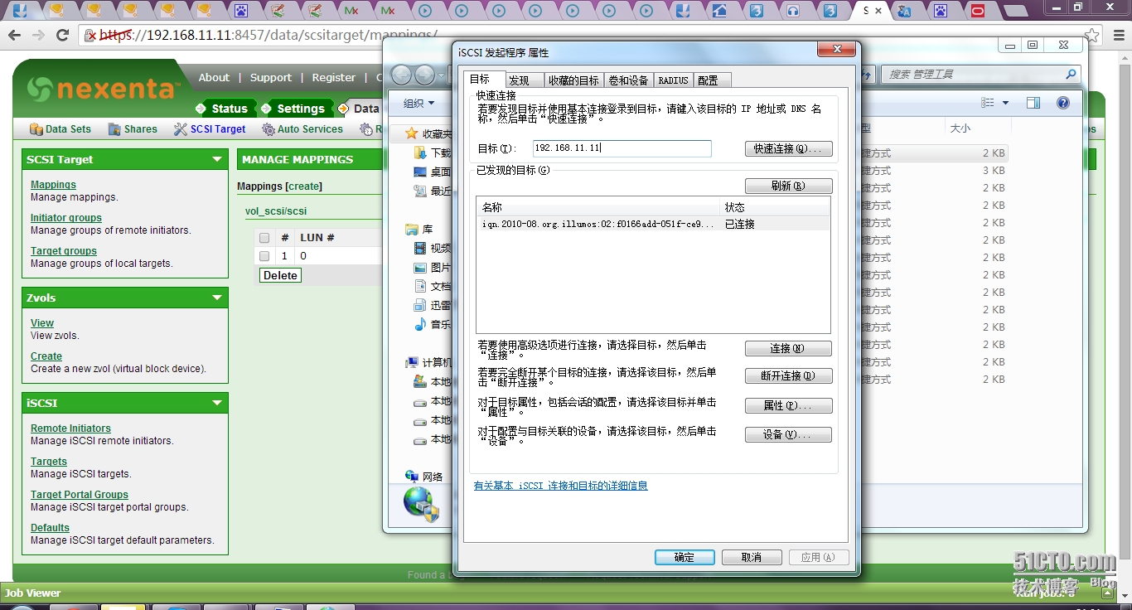Open the 音乐 library in Explorer
This screenshot has height=610, width=1132.
pyautogui.click(x=433, y=325)
